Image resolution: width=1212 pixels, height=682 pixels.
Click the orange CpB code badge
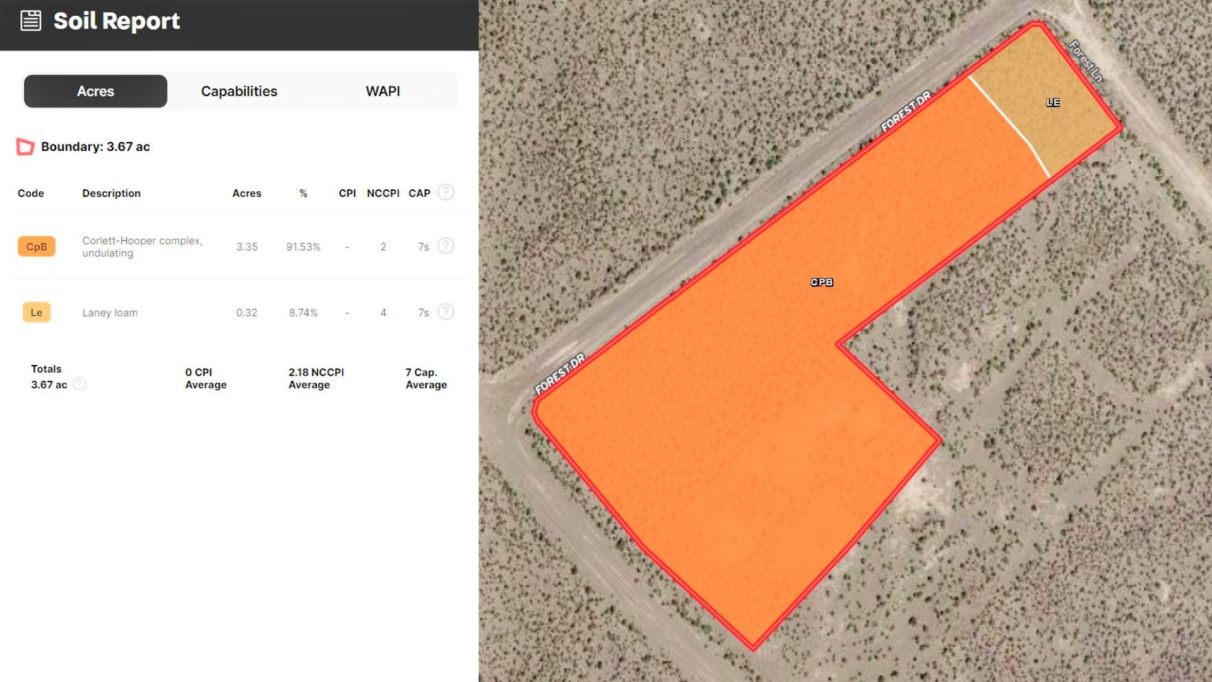click(37, 246)
